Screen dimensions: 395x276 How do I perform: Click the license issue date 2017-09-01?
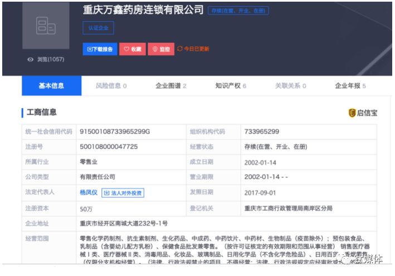pyautogui.click(x=260, y=193)
